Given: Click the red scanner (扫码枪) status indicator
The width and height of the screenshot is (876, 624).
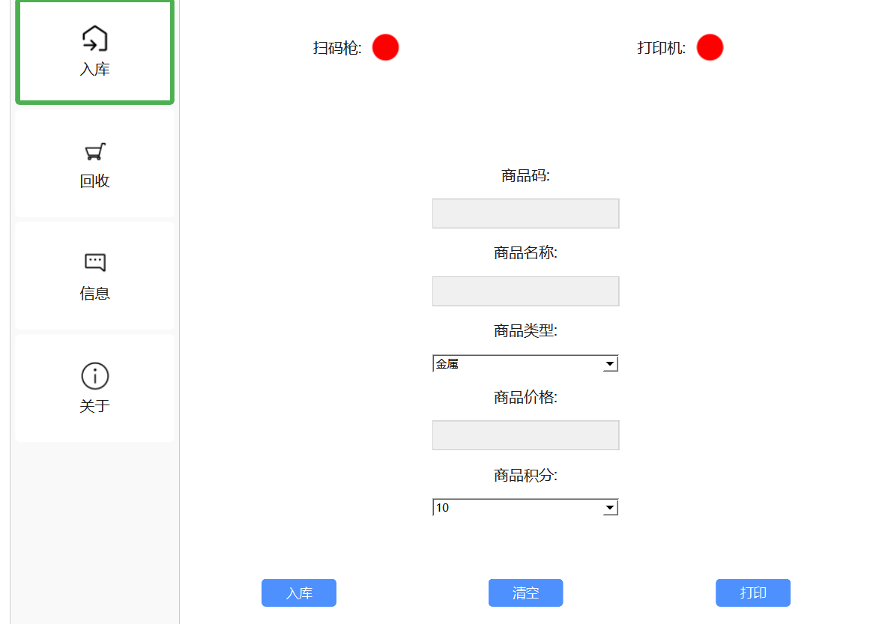Looking at the screenshot, I should point(385,47).
